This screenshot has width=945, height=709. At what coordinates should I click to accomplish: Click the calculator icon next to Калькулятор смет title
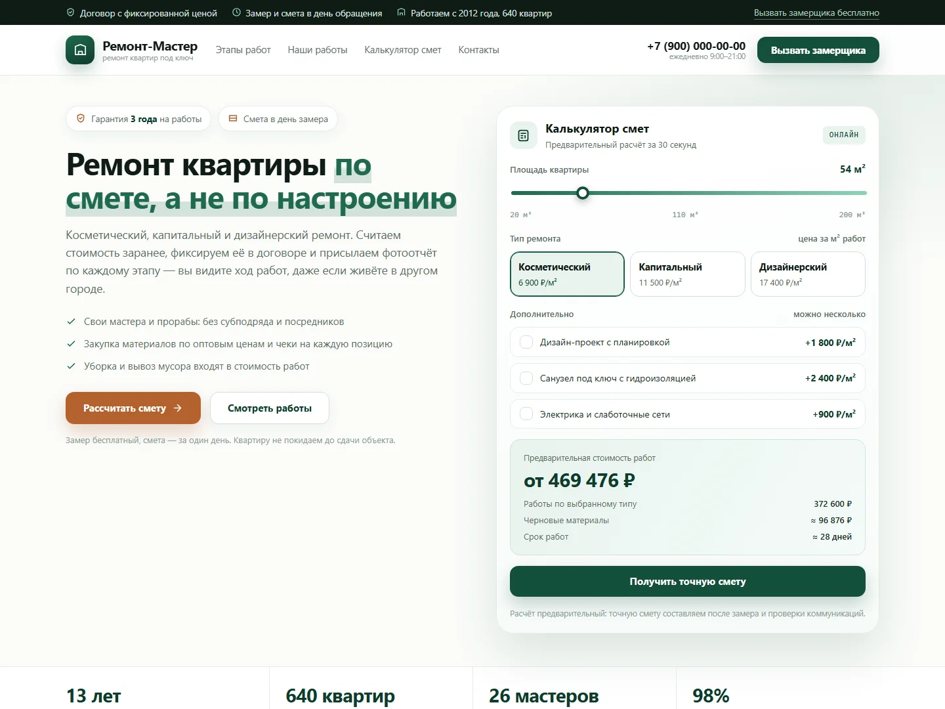pos(524,135)
